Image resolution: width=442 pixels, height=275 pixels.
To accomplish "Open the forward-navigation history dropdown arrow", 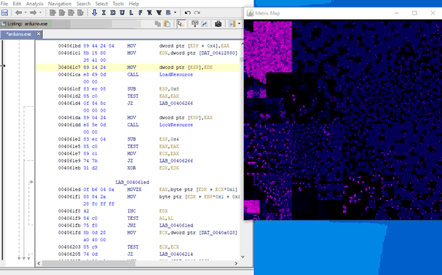I will point(40,12).
